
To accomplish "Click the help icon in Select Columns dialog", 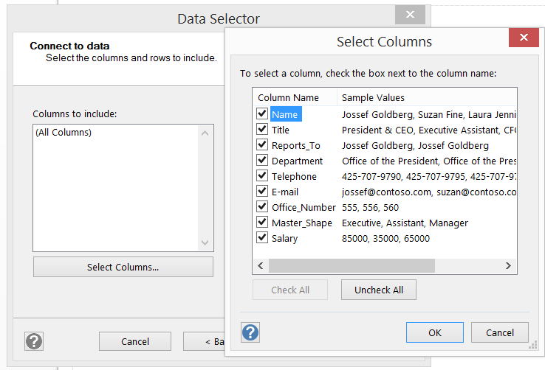I will tap(250, 332).
